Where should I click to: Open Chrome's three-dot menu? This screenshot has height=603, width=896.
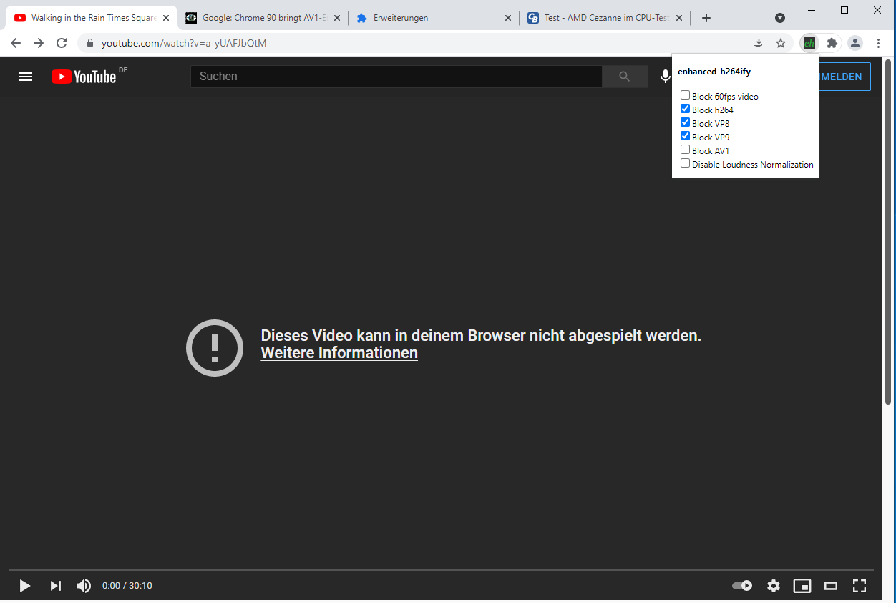(878, 43)
